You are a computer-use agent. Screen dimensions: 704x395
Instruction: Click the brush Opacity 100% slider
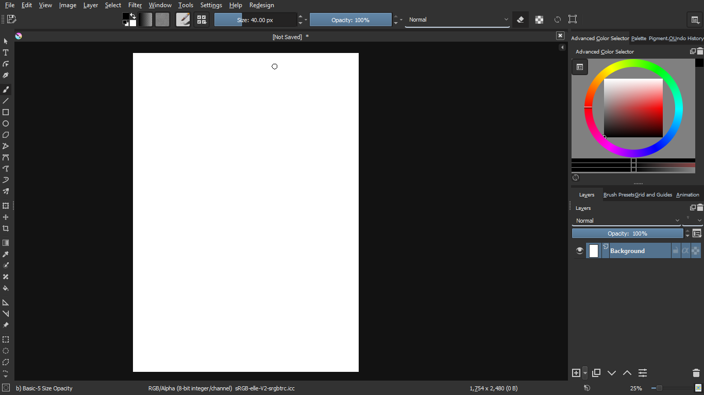tap(350, 20)
